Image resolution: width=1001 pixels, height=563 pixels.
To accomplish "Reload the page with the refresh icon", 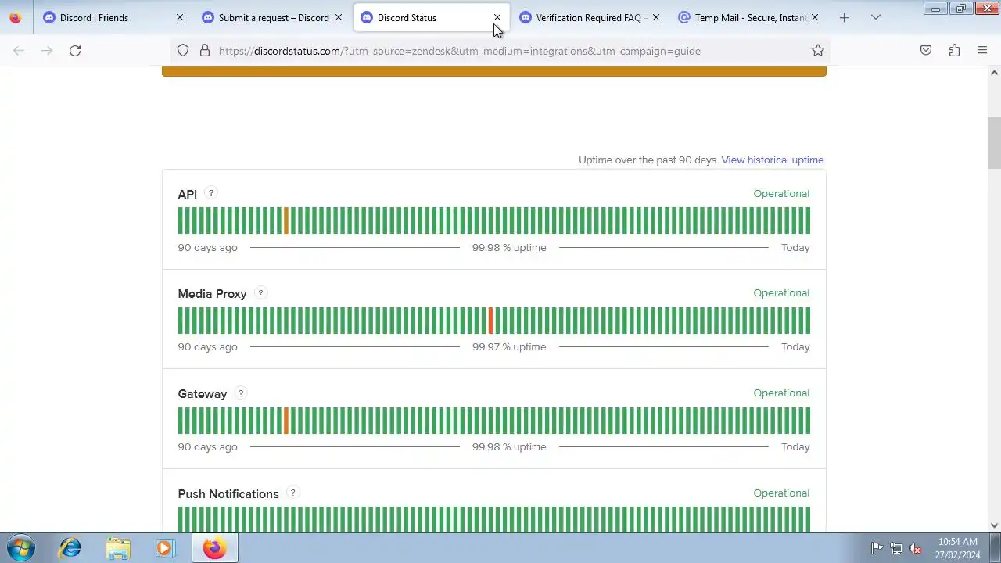I will [x=75, y=51].
